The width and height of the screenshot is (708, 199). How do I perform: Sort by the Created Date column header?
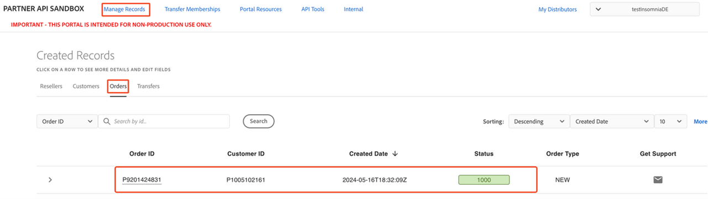[373, 154]
